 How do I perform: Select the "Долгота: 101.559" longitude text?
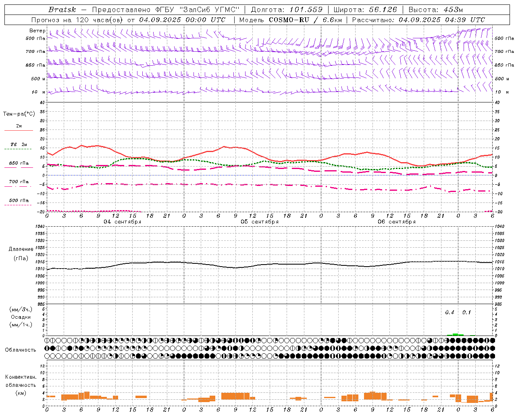tap(287, 10)
